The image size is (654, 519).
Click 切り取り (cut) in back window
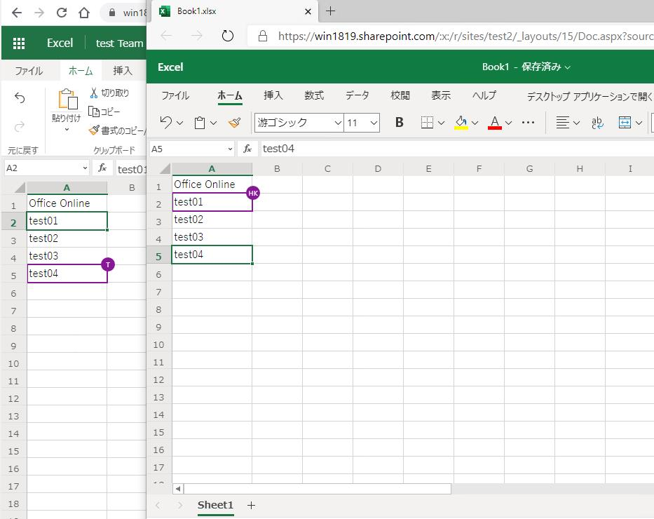[109, 93]
